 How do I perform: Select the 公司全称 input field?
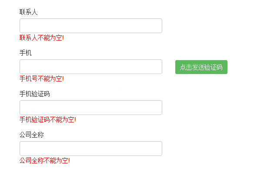click(91, 149)
